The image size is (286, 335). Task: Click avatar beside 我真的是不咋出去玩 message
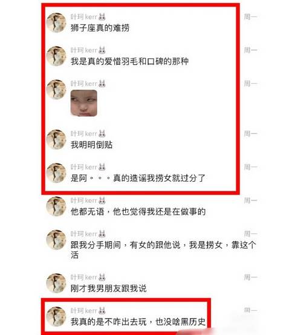click(56, 316)
